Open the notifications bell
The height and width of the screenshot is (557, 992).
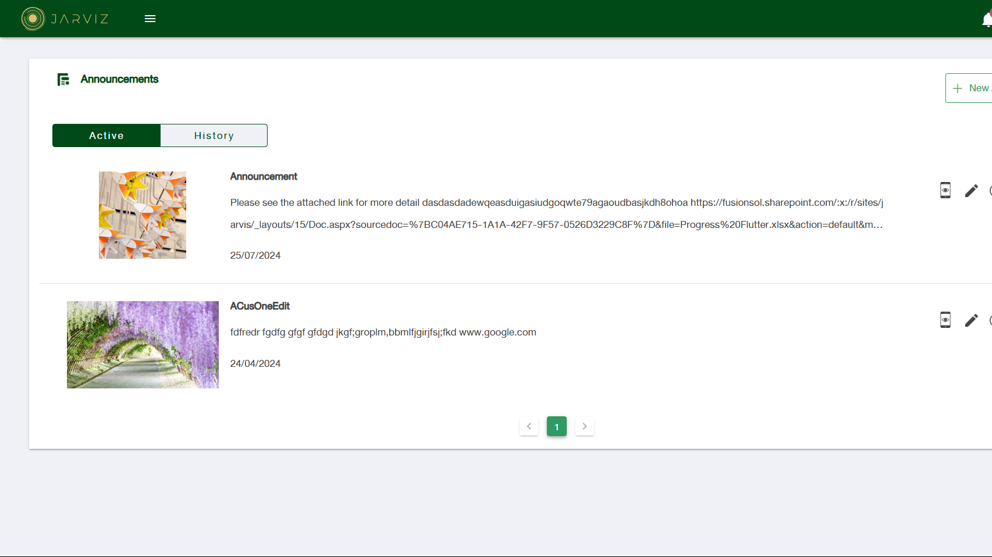(987, 20)
